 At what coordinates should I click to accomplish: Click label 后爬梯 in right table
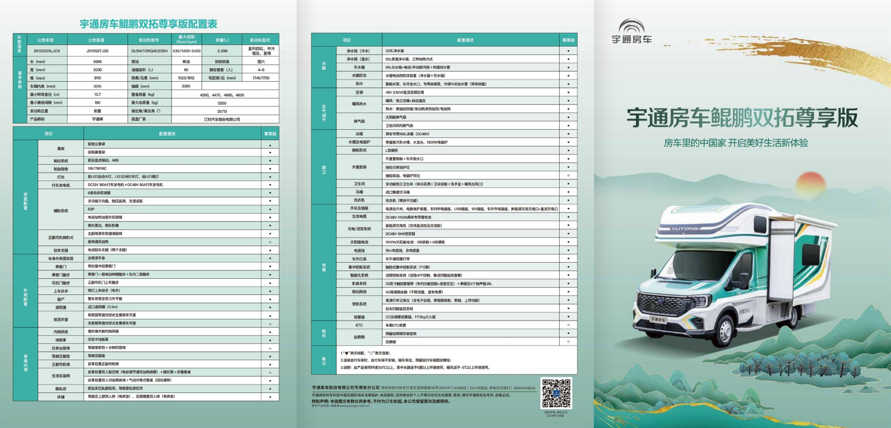tap(359, 337)
